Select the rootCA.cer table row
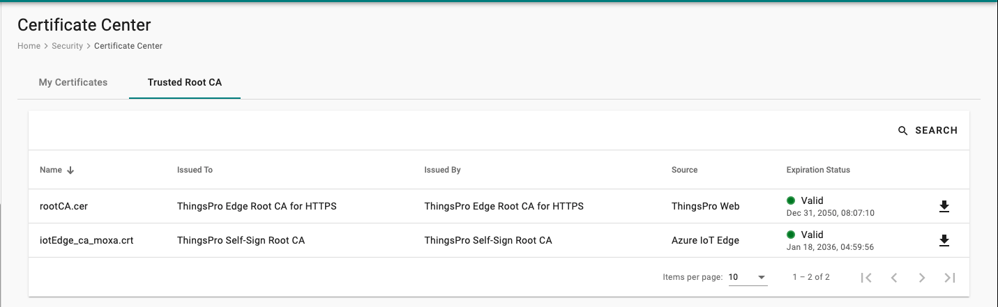The width and height of the screenshot is (998, 307). point(499,206)
